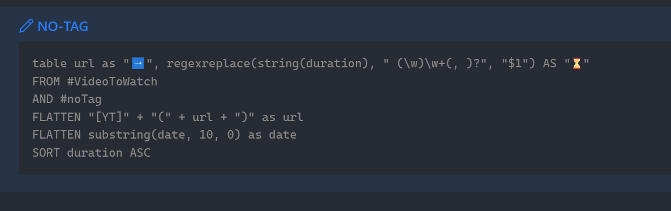Place cursor on the #noTag tag

click(81, 100)
